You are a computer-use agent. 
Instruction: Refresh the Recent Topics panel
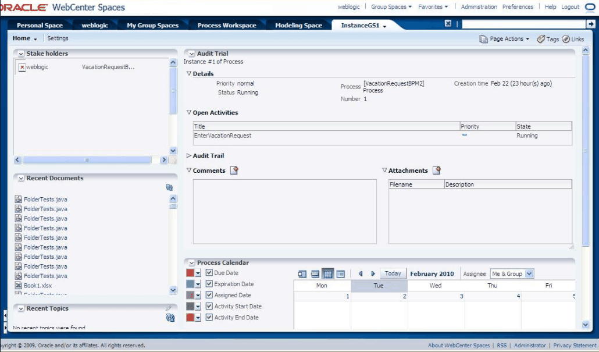(x=170, y=318)
